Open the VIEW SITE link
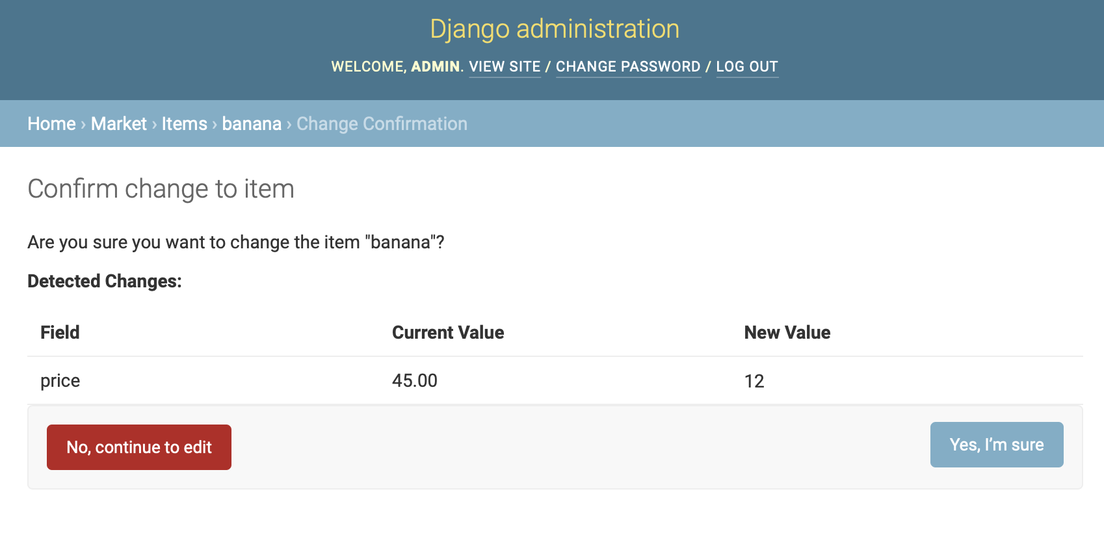Image resolution: width=1104 pixels, height=537 pixels. click(505, 66)
